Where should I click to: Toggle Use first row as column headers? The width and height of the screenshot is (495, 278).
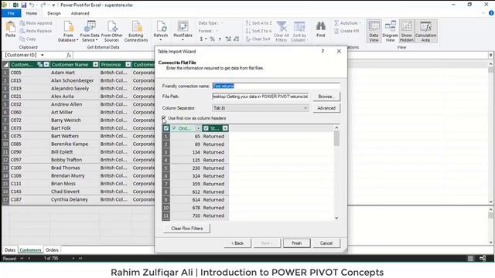pos(163,118)
